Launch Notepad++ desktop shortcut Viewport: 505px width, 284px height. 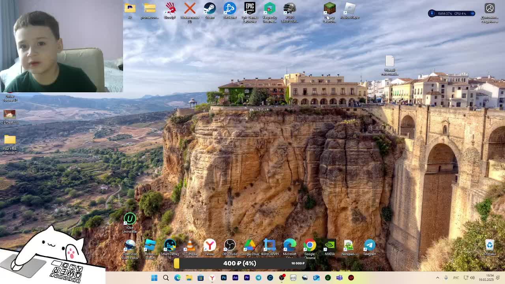tap(349, 248)
